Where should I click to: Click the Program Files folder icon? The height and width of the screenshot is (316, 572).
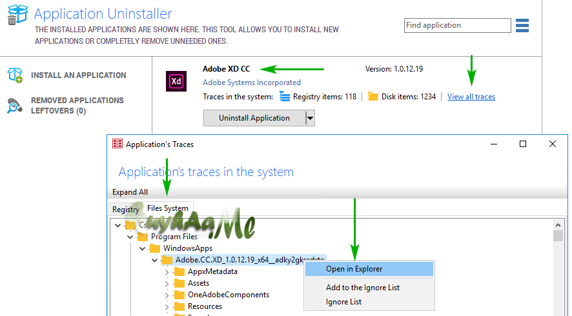click(x=143, y=237)
